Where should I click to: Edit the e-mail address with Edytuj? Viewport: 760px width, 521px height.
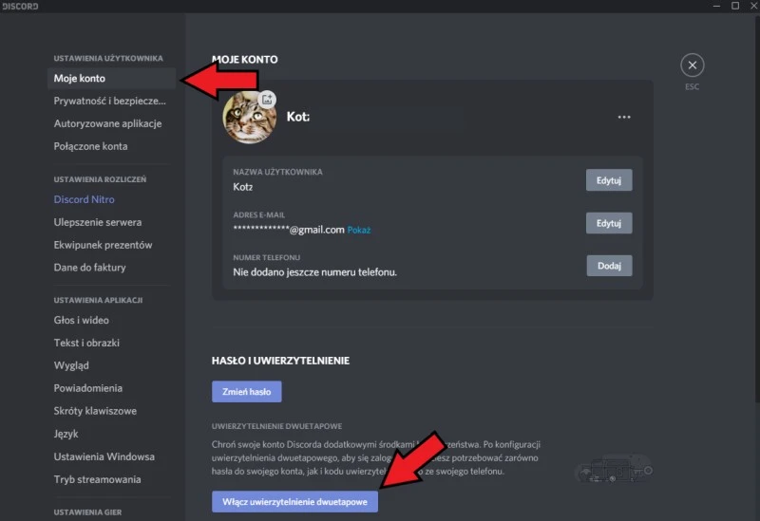point(609,223)
